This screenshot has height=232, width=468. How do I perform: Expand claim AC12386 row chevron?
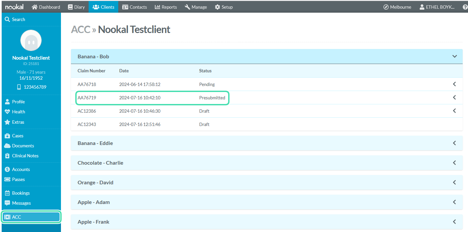pyautogui.click(x=454, y=111)
